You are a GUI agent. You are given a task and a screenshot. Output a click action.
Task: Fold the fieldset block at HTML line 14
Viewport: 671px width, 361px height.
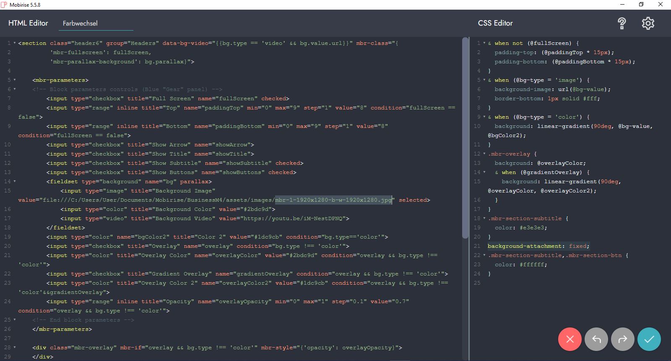15,182
